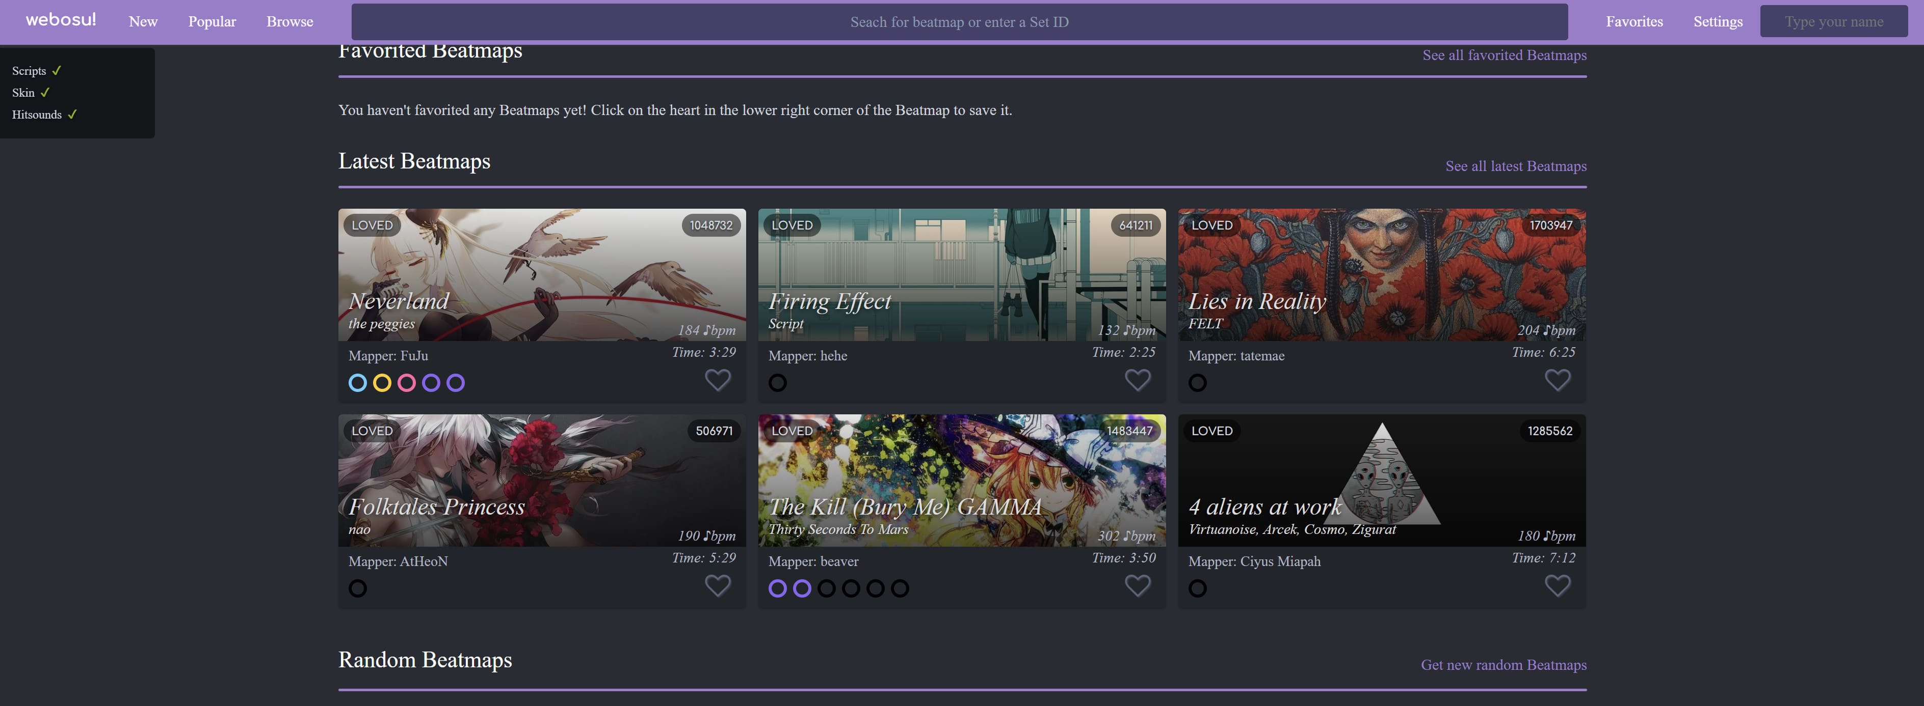Pick the third difficulty circle on The Kill
Image resolution: width=1924 pixels, height=706 pixels.
click(827, 588)
